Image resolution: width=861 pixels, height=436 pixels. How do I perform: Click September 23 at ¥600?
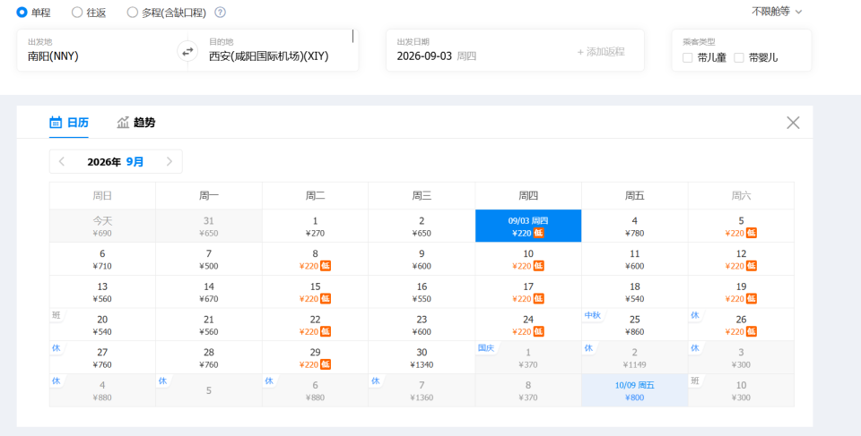pyautogui.click(x=422, y=325)
